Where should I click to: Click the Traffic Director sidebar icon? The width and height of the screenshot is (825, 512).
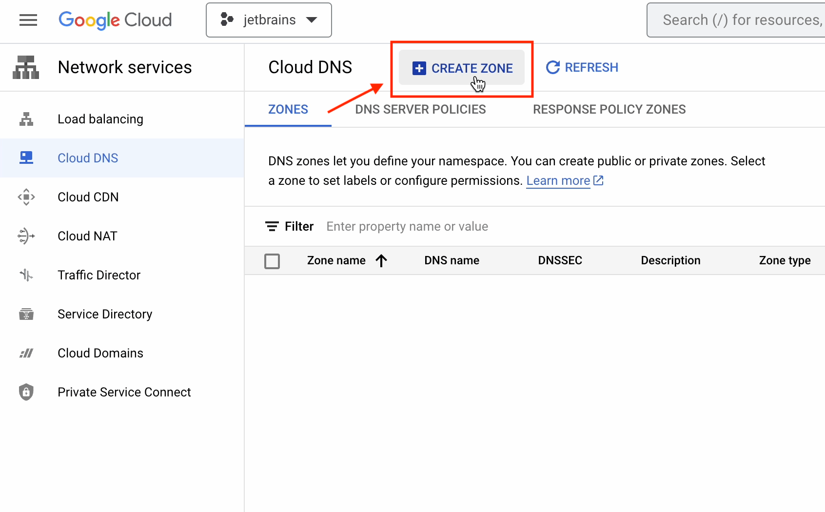pyautogui.click(x=26, y=275)
